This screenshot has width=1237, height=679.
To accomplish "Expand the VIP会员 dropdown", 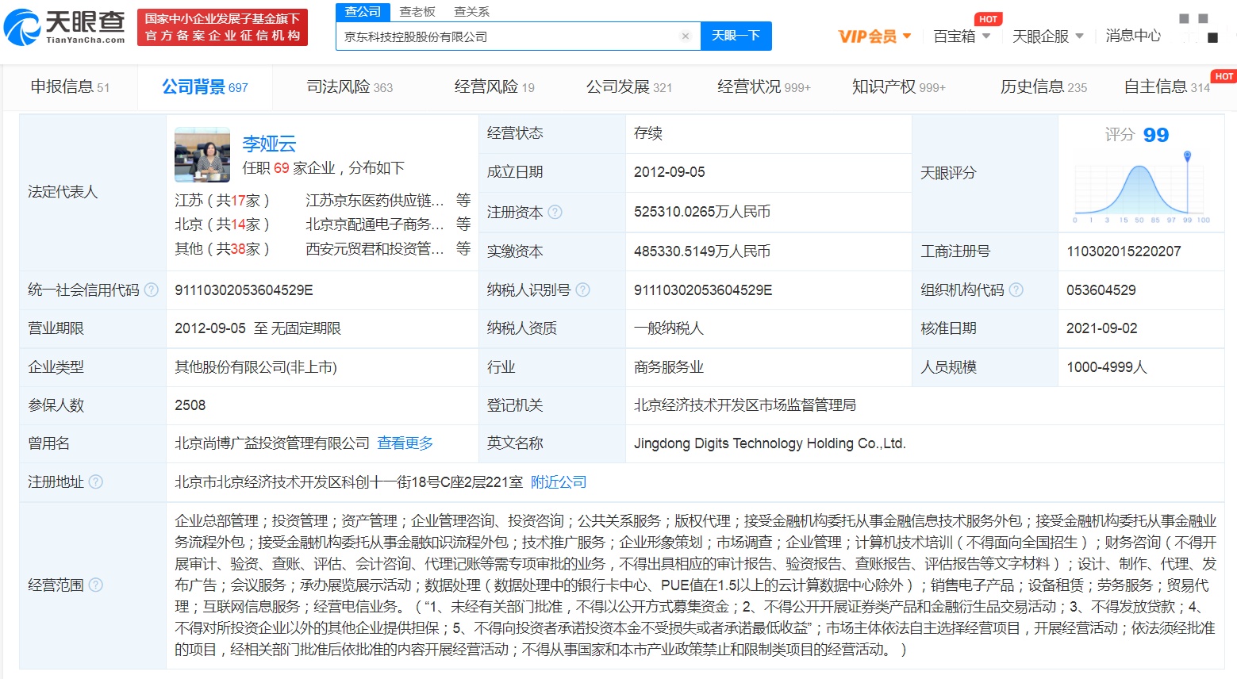I will 908,36.
